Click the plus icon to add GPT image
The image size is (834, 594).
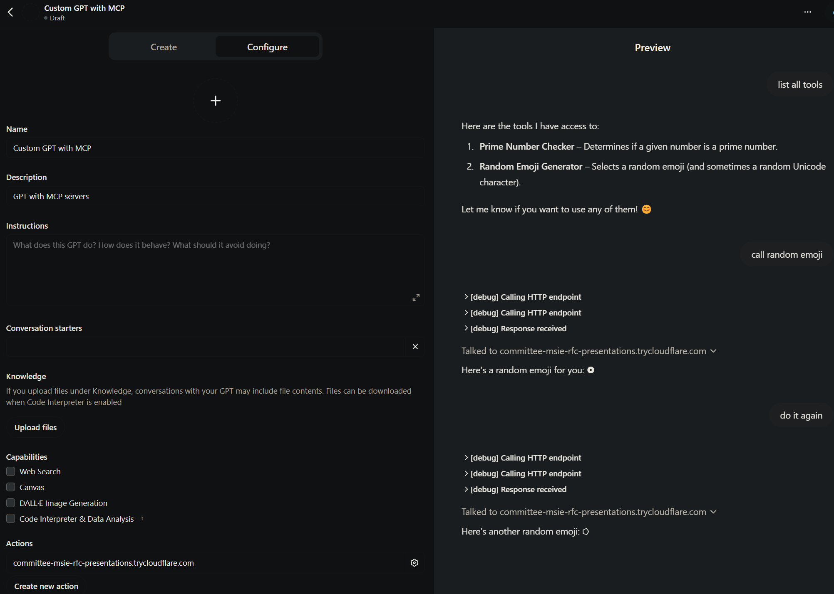(215, 101)
